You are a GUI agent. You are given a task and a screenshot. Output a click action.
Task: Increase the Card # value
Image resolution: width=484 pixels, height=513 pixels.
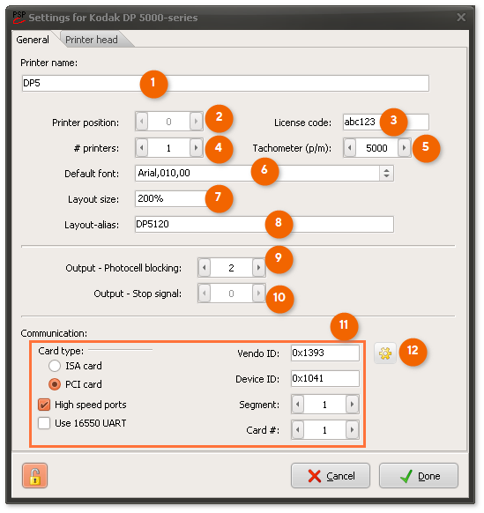point(352,430)
